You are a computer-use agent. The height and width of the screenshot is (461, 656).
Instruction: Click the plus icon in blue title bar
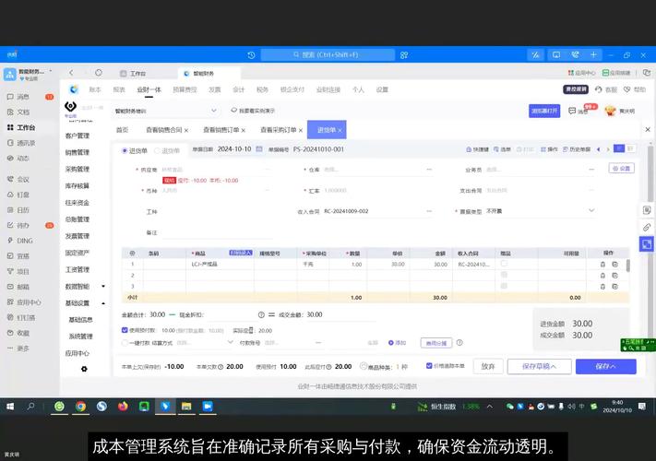[593, 54]
